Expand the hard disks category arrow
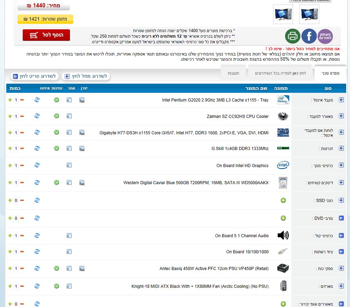This screenshot has width=350, height=307. (x=341, y=182)
